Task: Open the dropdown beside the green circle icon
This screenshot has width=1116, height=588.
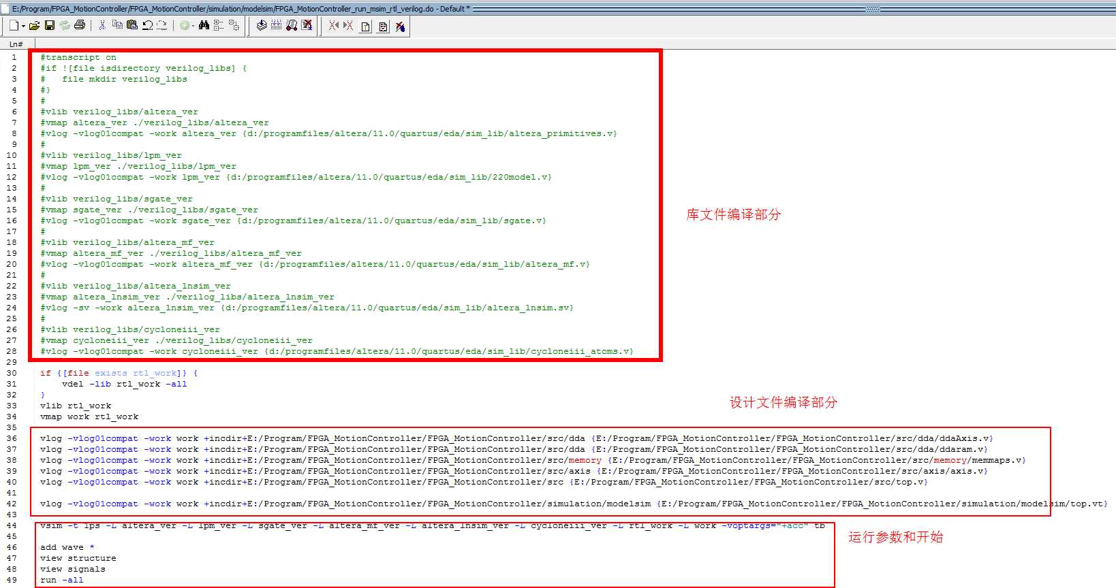Action: (x=193, y=25)
